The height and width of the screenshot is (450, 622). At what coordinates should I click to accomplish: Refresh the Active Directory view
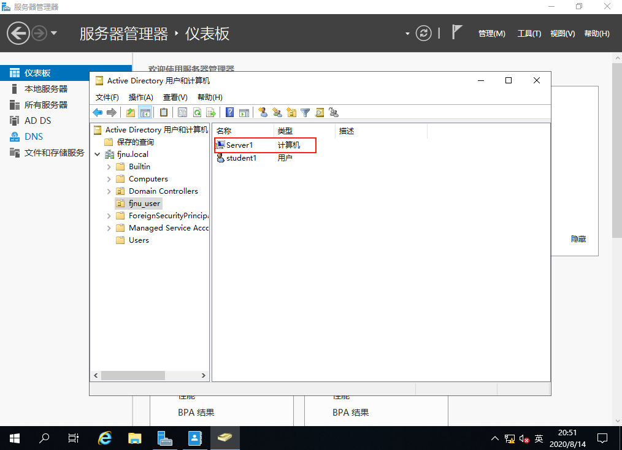coord(197,113)
